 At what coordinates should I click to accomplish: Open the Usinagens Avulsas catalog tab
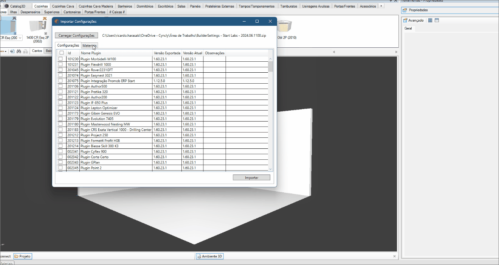tap(316, 6)
